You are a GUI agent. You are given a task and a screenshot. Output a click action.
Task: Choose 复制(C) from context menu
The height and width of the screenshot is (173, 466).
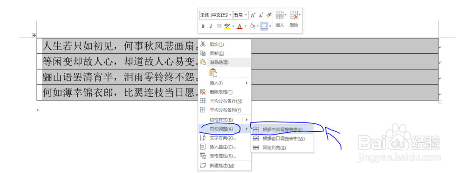click(x=225, y=53)
